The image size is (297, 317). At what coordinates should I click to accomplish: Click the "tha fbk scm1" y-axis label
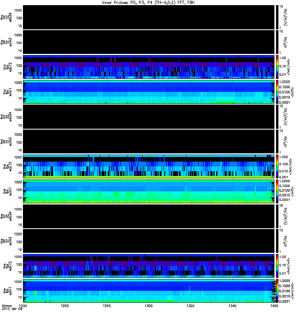coord(8,92)
